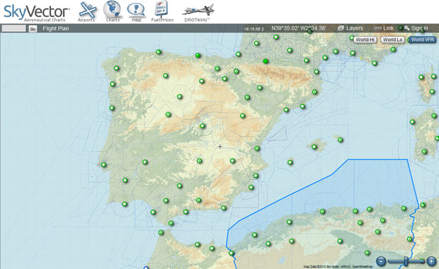The height and width of the screenshot is (269, 439).
Task: Select the airport marker on Ibiza island
Action: [290, 162]
